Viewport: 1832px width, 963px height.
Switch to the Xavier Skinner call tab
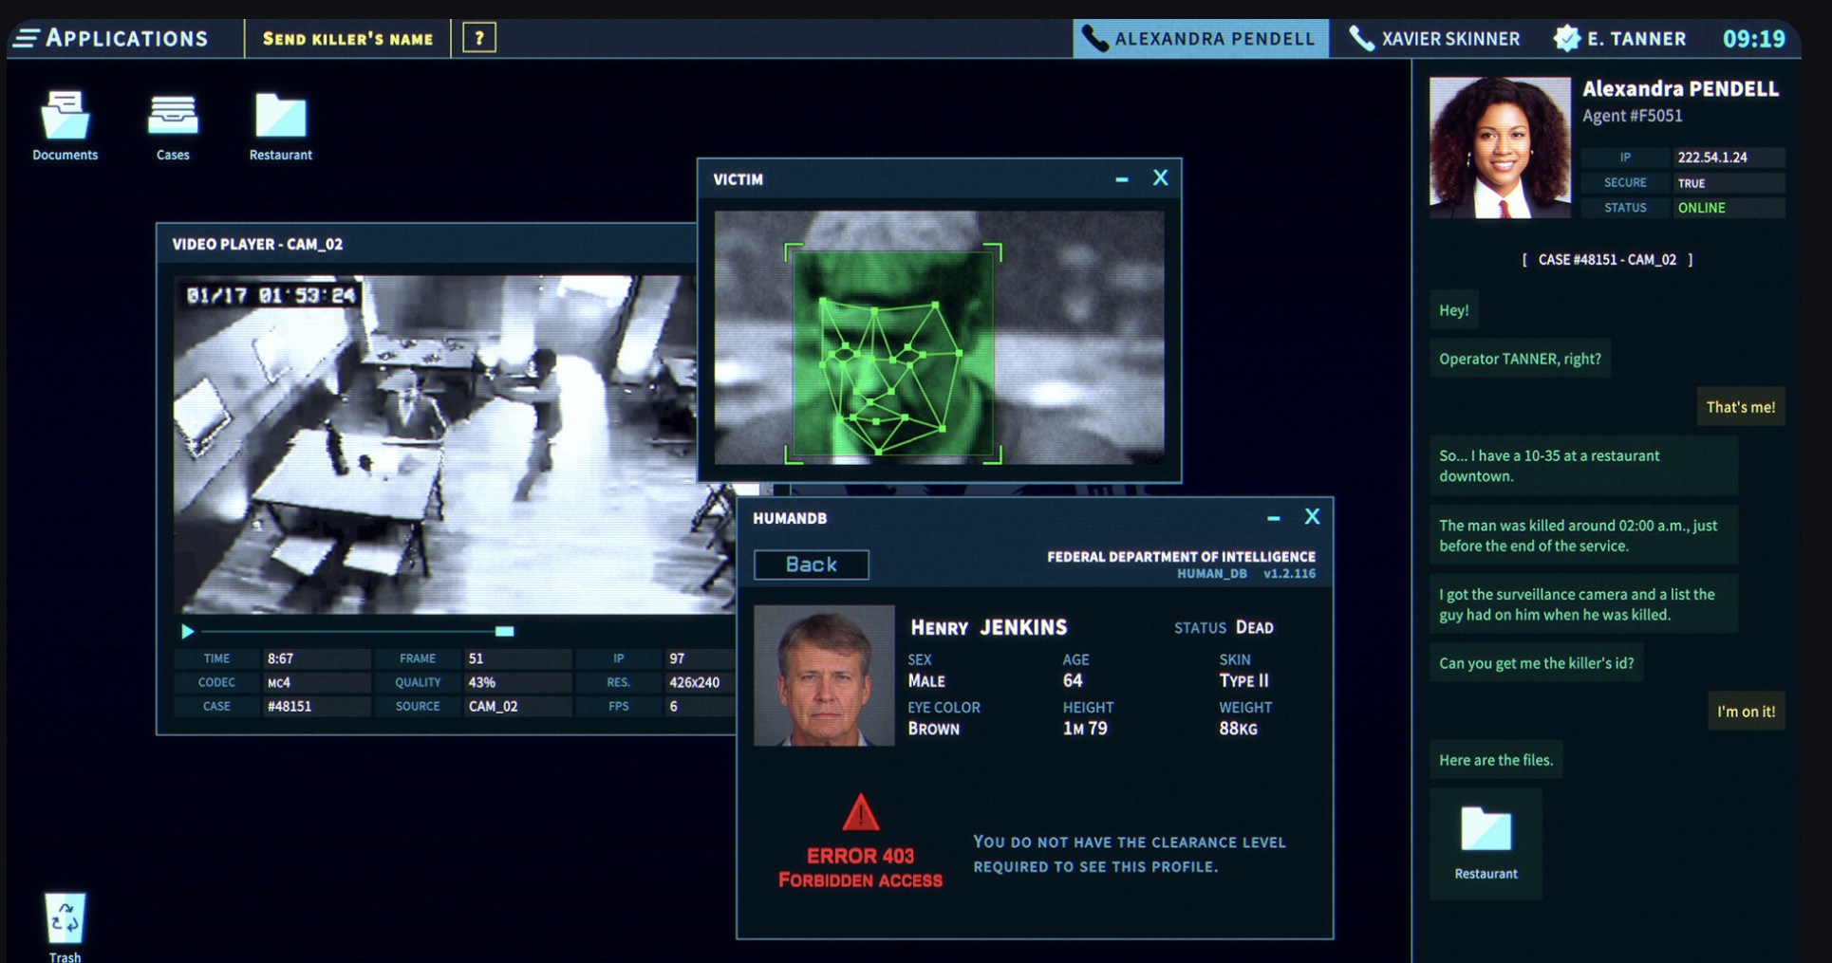coord(1451,38)
